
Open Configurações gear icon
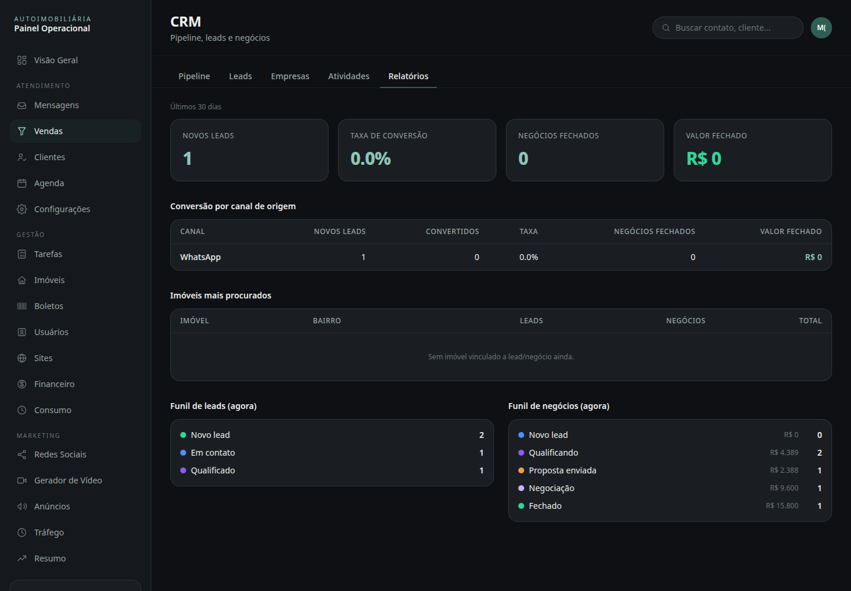22,209
